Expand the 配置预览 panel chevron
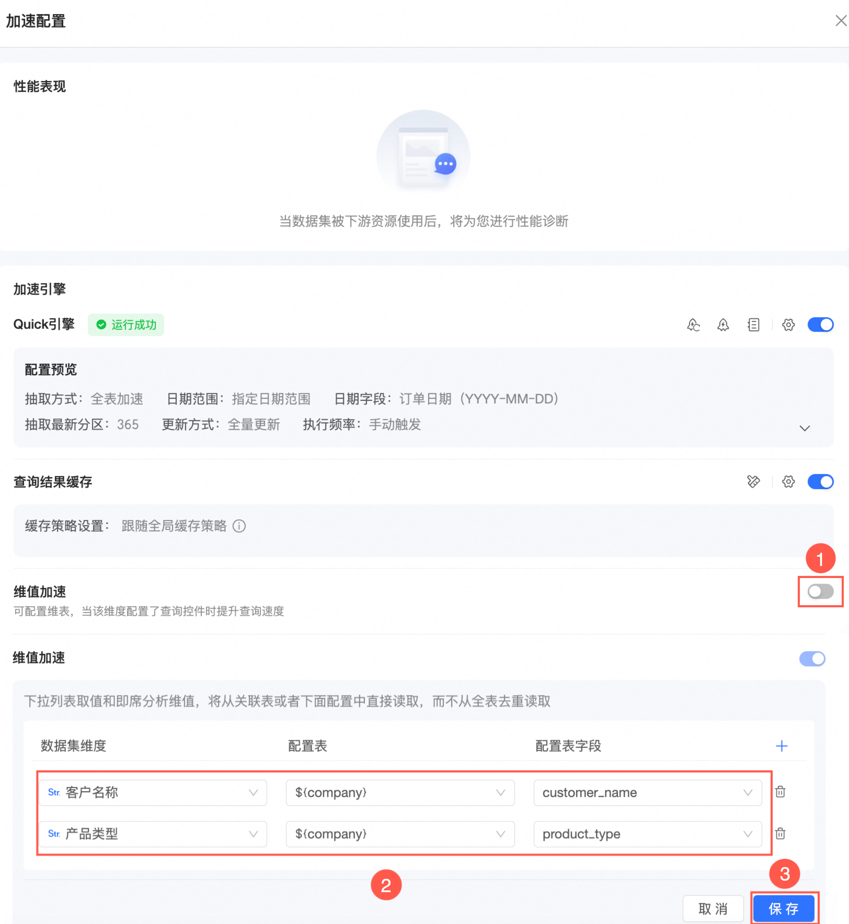This screenshot has height=924, width=849. [x=805, y=429]
